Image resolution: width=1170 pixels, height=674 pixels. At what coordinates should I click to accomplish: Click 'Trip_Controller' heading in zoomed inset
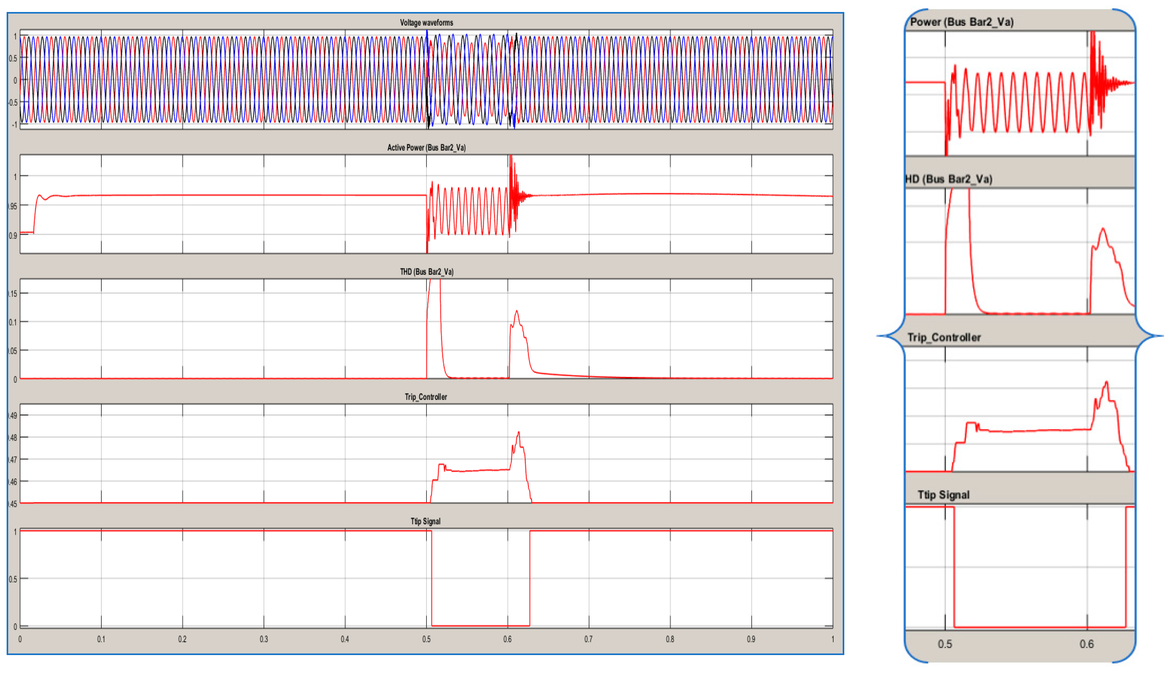click(944, 337)
